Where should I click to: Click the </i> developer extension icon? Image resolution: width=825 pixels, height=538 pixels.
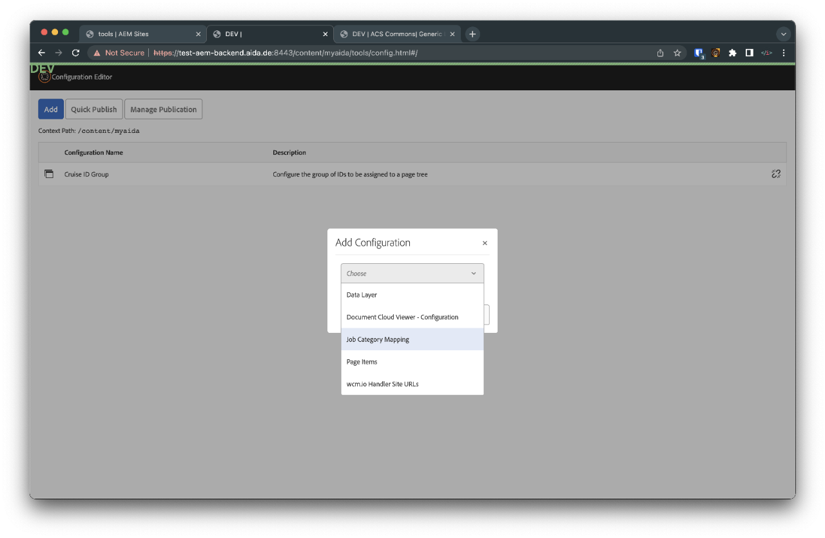[x=766, y=53]
